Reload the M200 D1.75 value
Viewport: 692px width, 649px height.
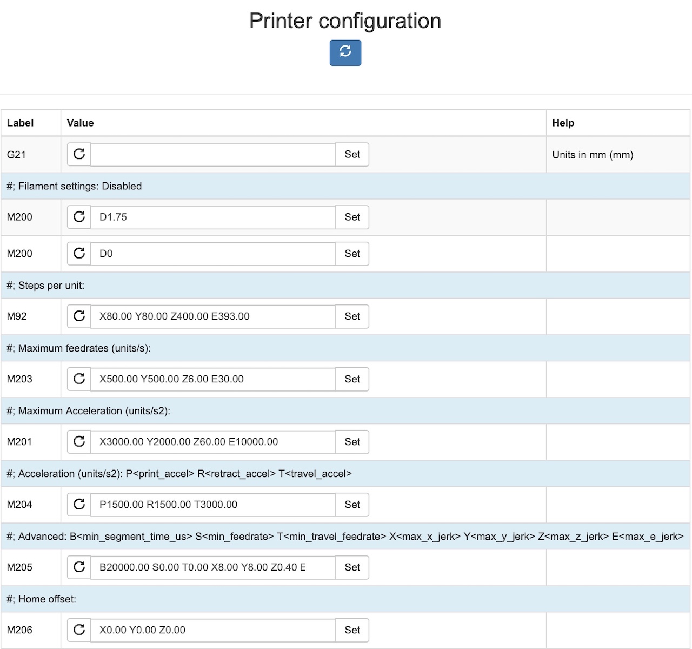coord(79,217)
